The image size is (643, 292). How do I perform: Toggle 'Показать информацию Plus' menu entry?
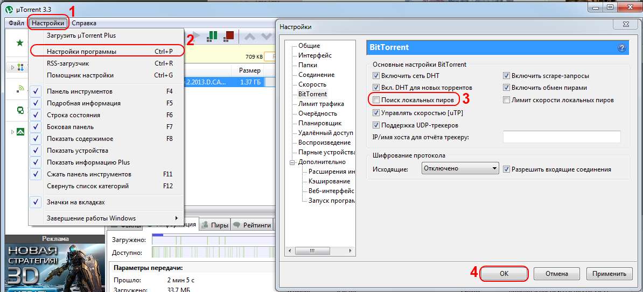click(107, 162)
